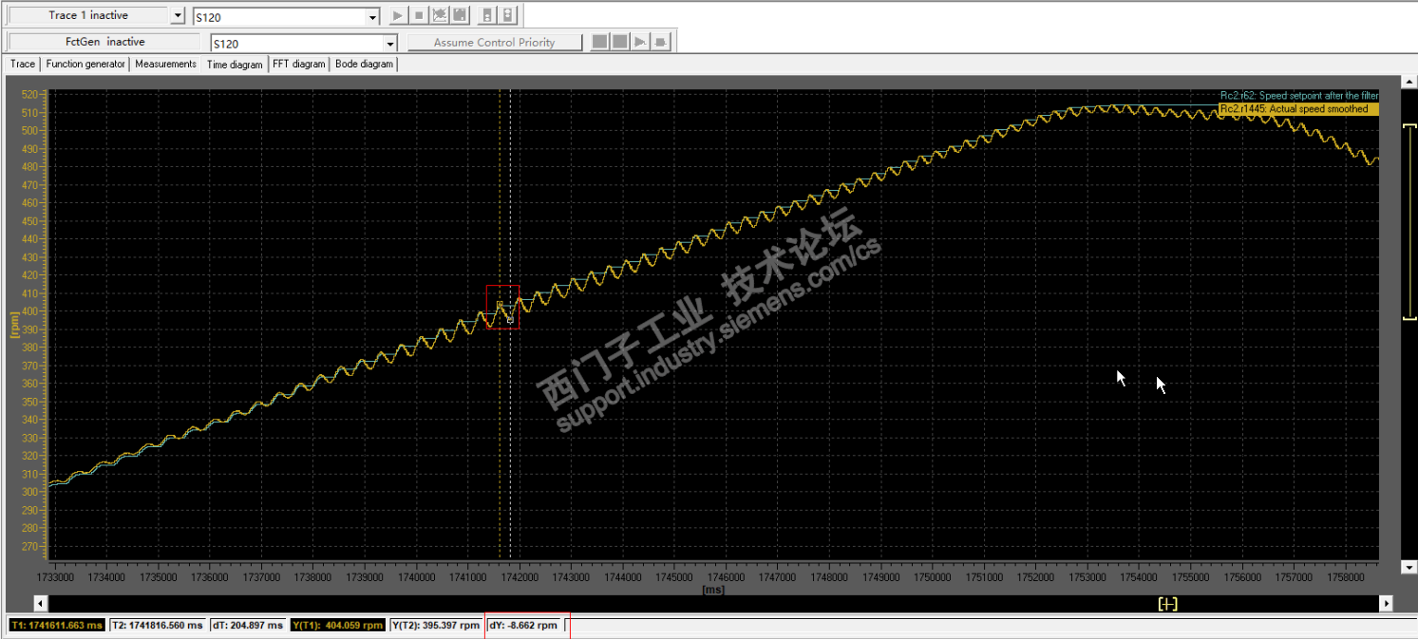The height and width of the screenshot is (639, 1418).
Task: Open the dropdown arrow beside Trace 1 inactive
Action: (179, 16)
